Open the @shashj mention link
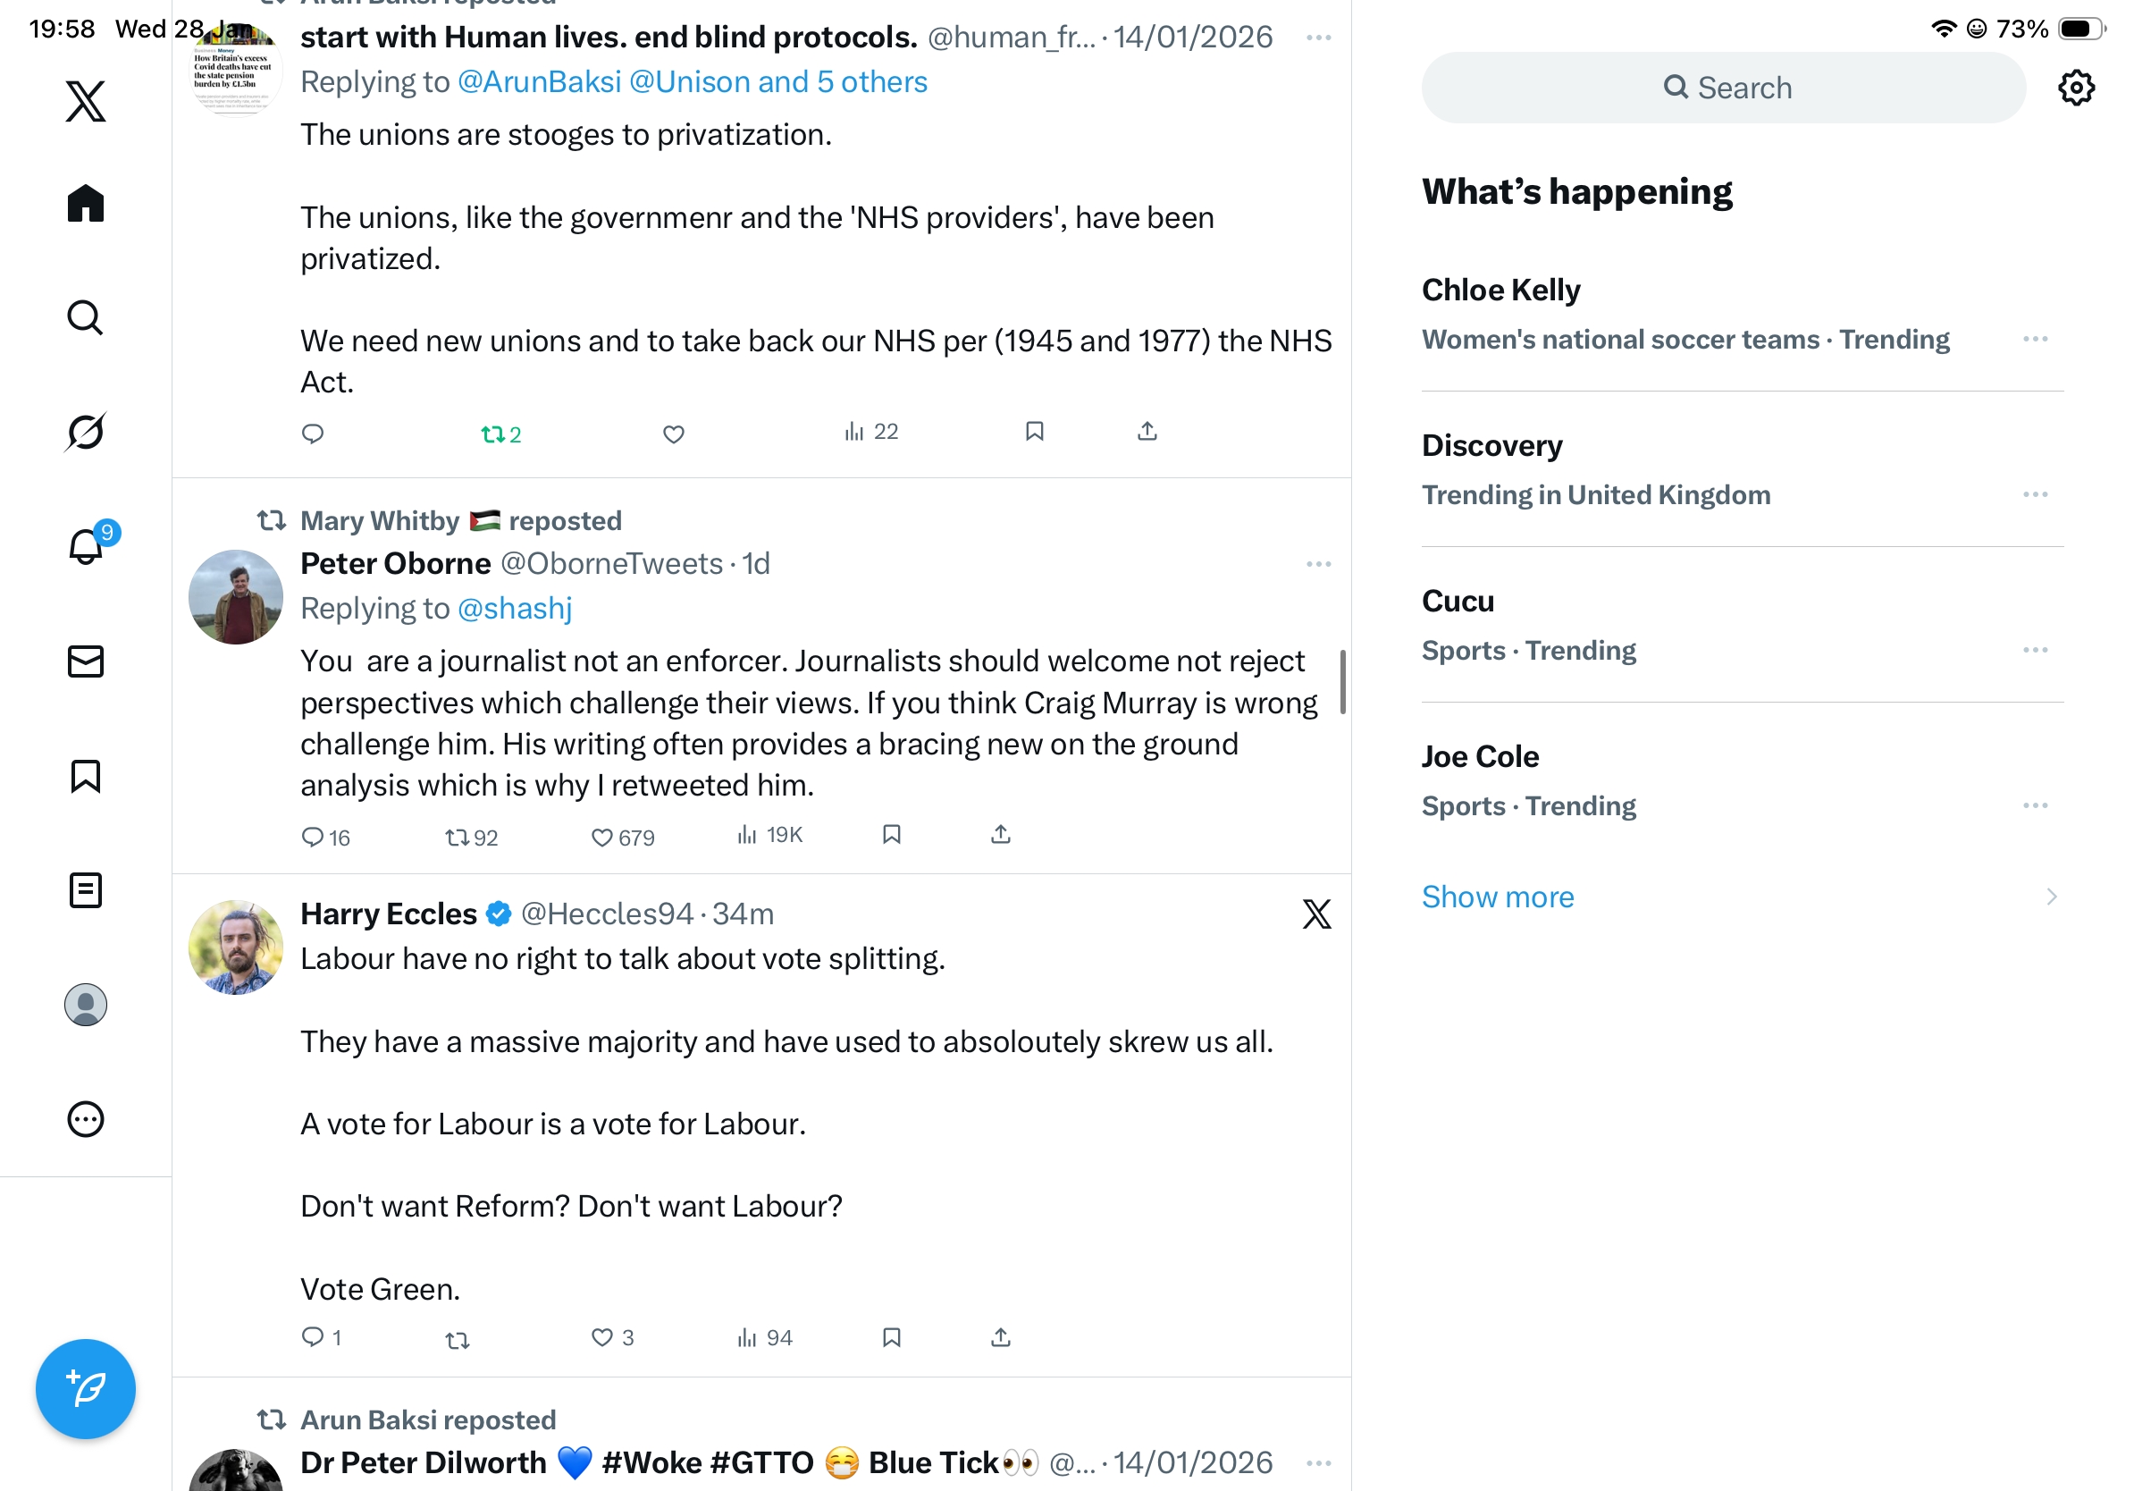 pos(515,608)
